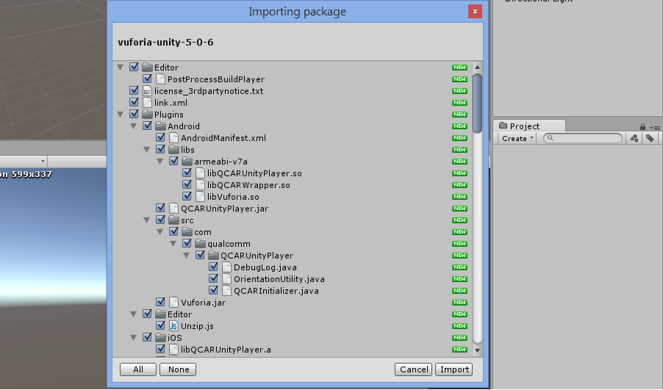This screenshot has height=390, width=663.
Task: Focus the Project panel search field
Action: (583, 138)
